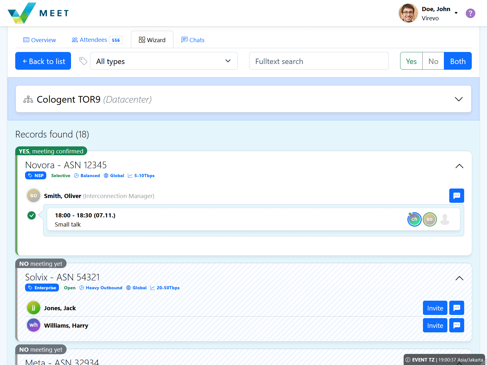487x365 pixels.
Task: Filter by Yes meetings
Action: 411,61
